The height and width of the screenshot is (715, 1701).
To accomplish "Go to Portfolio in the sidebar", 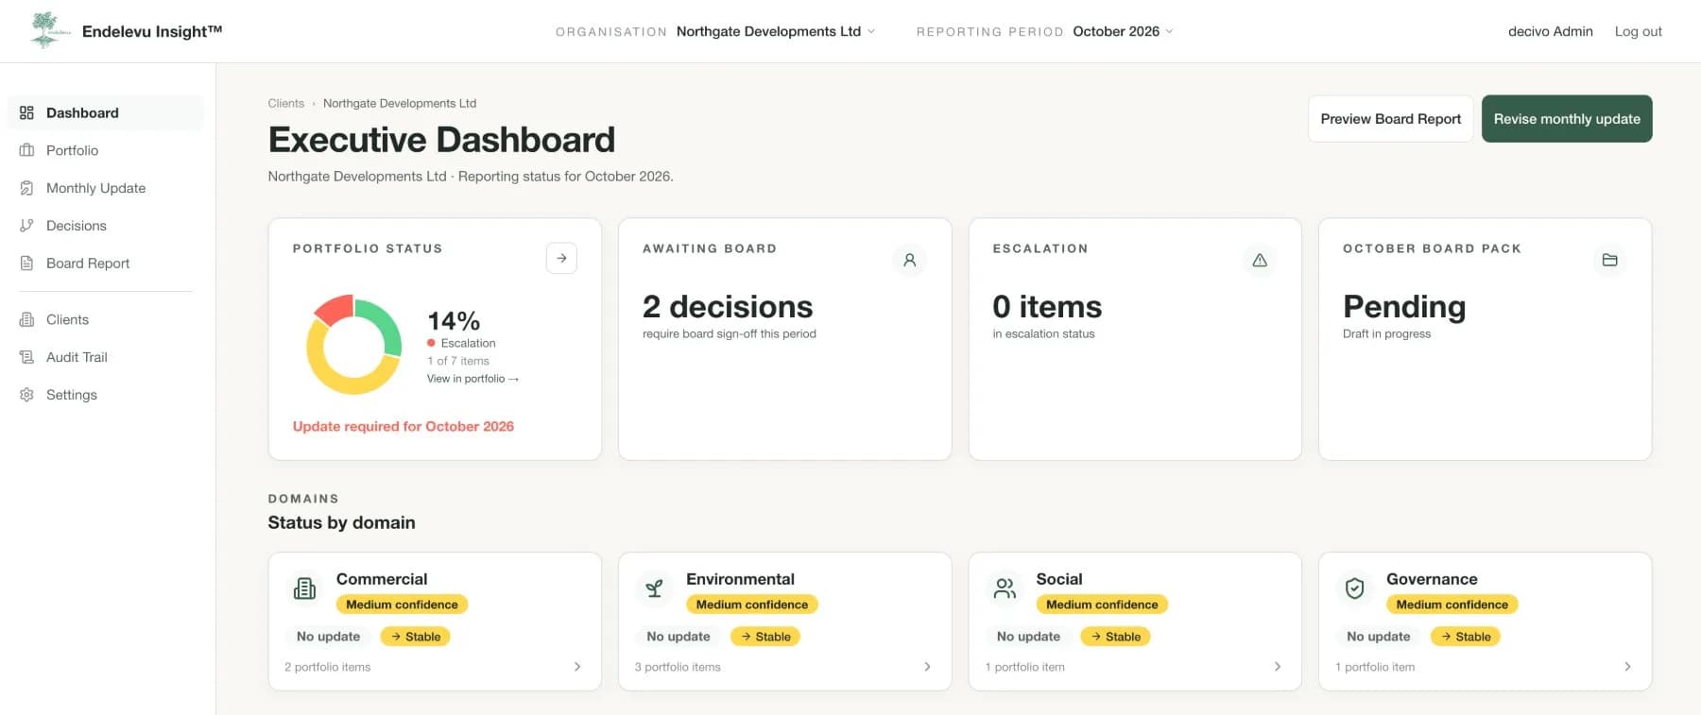I will 106,150.
